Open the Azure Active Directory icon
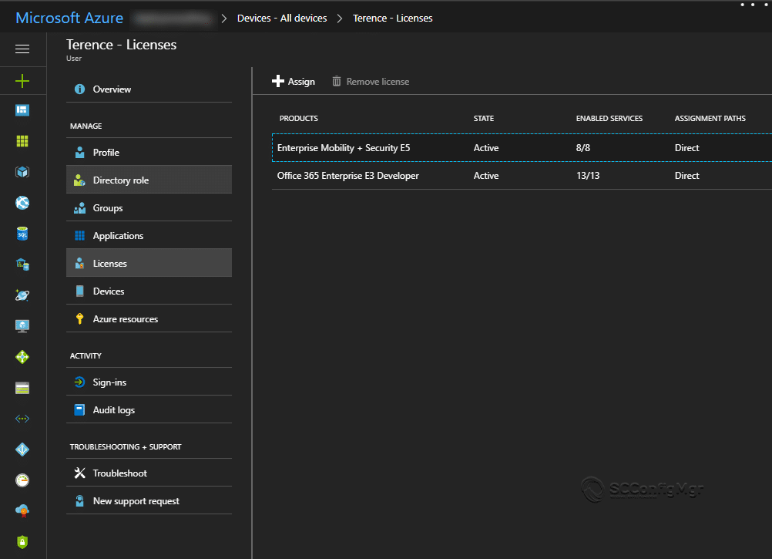This screenshot has height=559, width=772. coord(22,450)
